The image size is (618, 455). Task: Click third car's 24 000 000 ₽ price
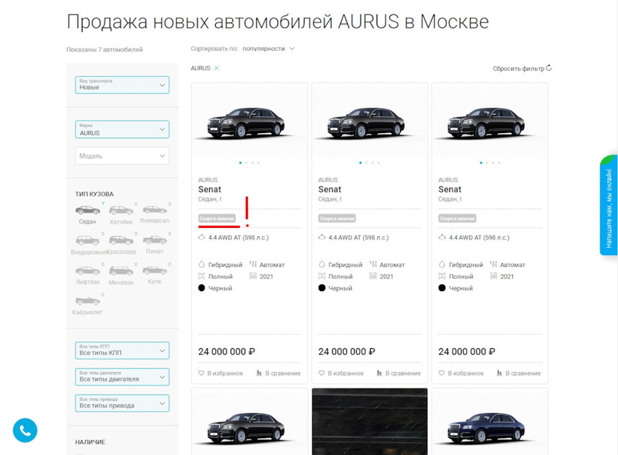coord(467,351)
